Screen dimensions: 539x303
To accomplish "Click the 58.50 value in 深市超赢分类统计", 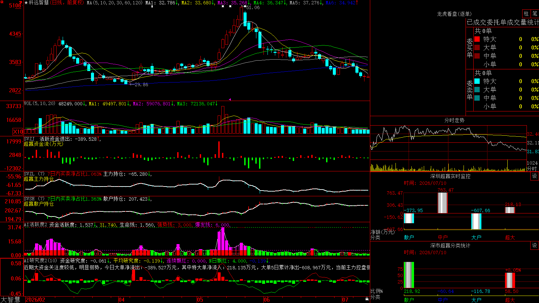I will [x=512, y=291].
